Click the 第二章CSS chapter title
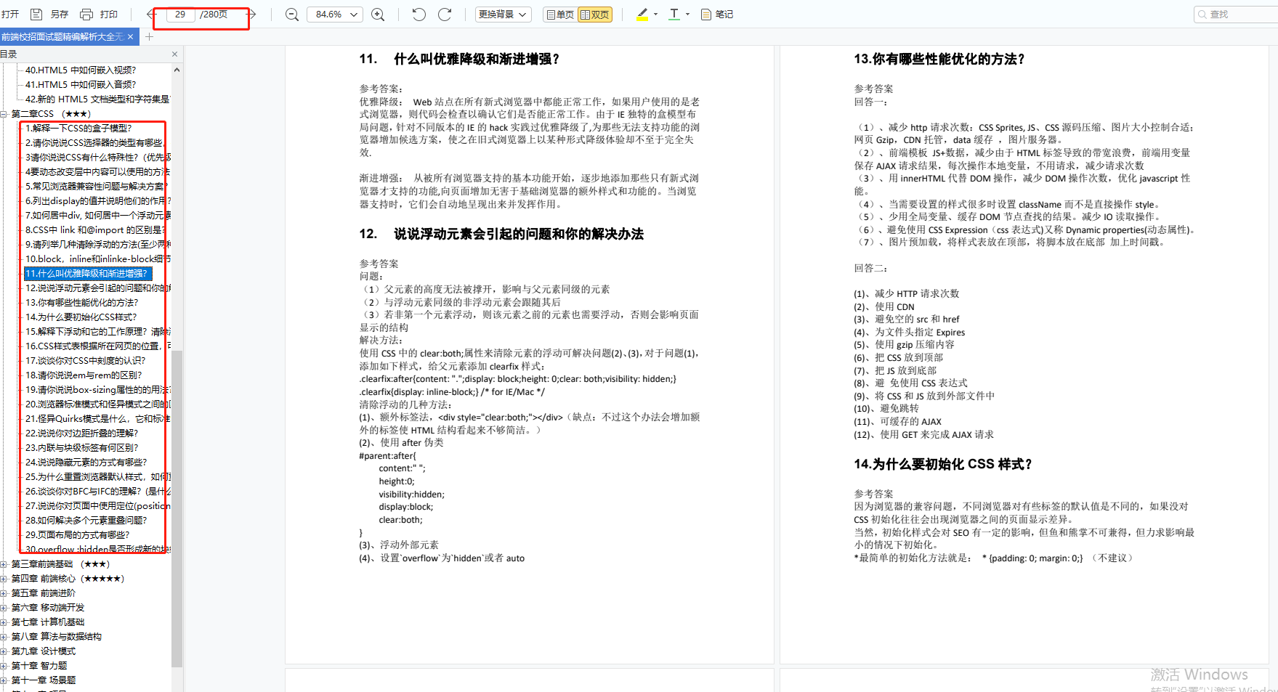The image size is (1278, 692). click(x=51, y=114)
